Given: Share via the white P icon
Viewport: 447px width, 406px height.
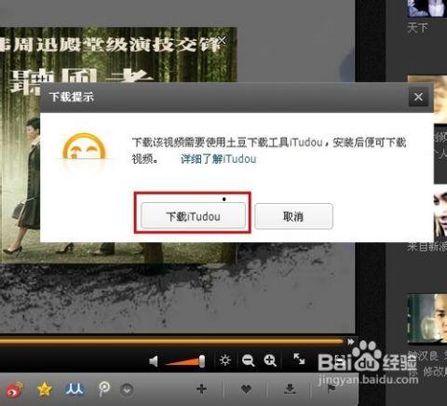Looking at the screenshot, I should coord(104,388).
